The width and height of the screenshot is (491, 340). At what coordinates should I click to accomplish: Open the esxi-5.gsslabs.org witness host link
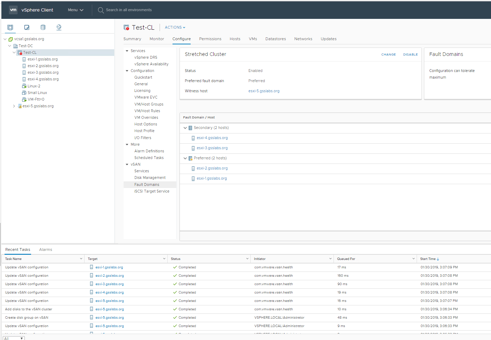tap(264, 91)
